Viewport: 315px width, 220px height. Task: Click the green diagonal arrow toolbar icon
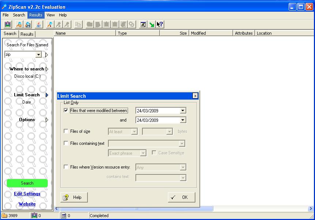(x=152, y=24)
